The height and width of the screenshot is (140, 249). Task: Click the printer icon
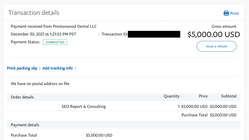point(226,13)
